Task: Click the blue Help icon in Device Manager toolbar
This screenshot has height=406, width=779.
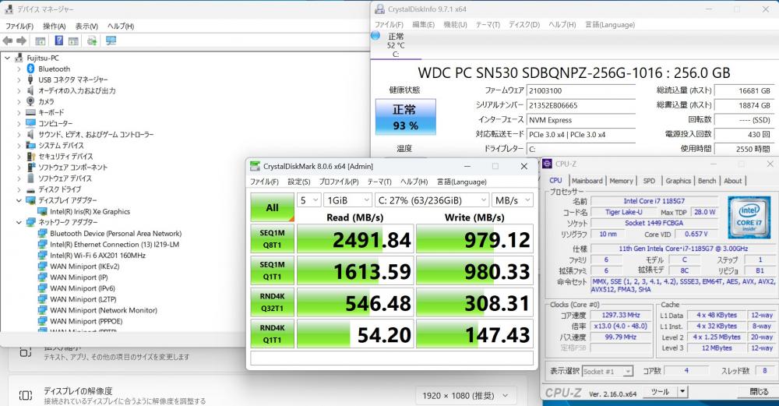Action: point(58,41)
